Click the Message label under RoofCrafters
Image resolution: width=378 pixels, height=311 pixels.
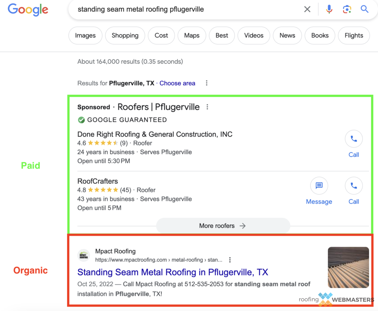click(x=319, y=202)
